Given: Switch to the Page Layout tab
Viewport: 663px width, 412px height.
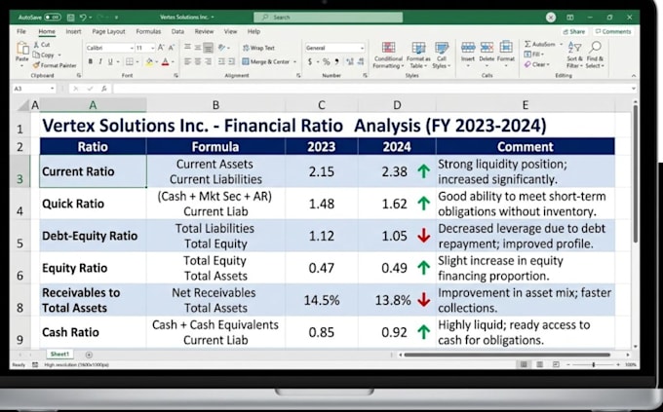Looking at the screenshot, I should (x=108, y=31).
